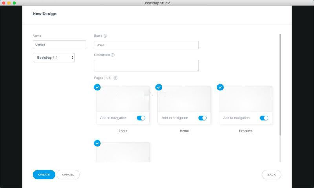This screenshot has width=314, height=188.
Task: Click the Description help question mark icon
Action: tap(113, 55)
